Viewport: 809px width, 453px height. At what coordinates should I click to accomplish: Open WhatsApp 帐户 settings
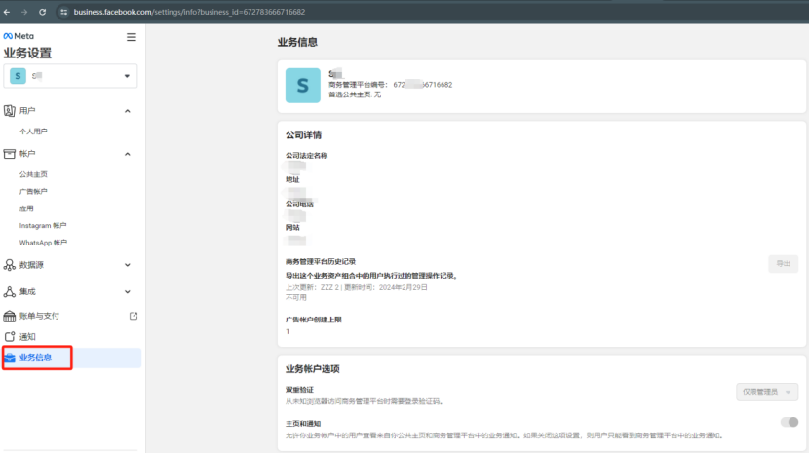(43, 243)
